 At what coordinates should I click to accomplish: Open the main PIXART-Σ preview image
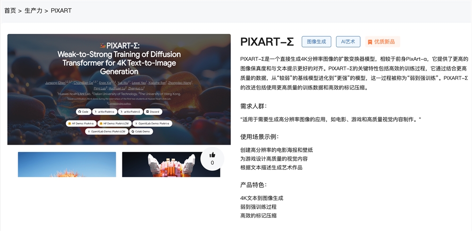[x=119, y=89]
